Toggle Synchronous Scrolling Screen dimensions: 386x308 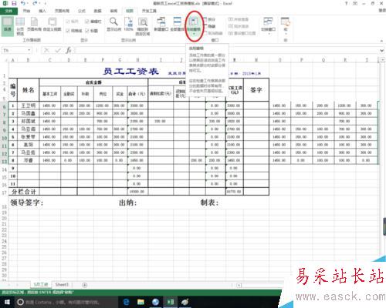point(239,26)
